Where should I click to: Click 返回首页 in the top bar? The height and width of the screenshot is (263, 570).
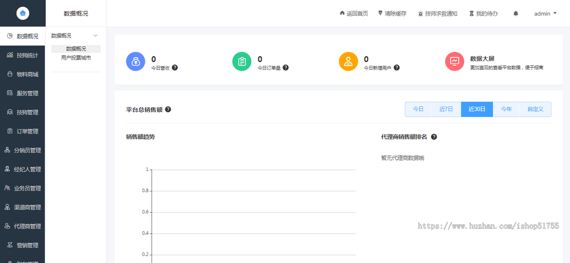coord(354,14)
